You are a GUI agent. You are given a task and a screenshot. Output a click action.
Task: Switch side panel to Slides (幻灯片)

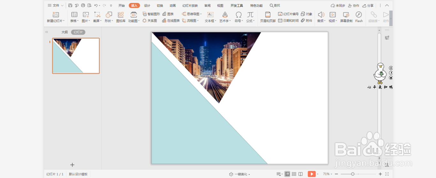point(78,32)
